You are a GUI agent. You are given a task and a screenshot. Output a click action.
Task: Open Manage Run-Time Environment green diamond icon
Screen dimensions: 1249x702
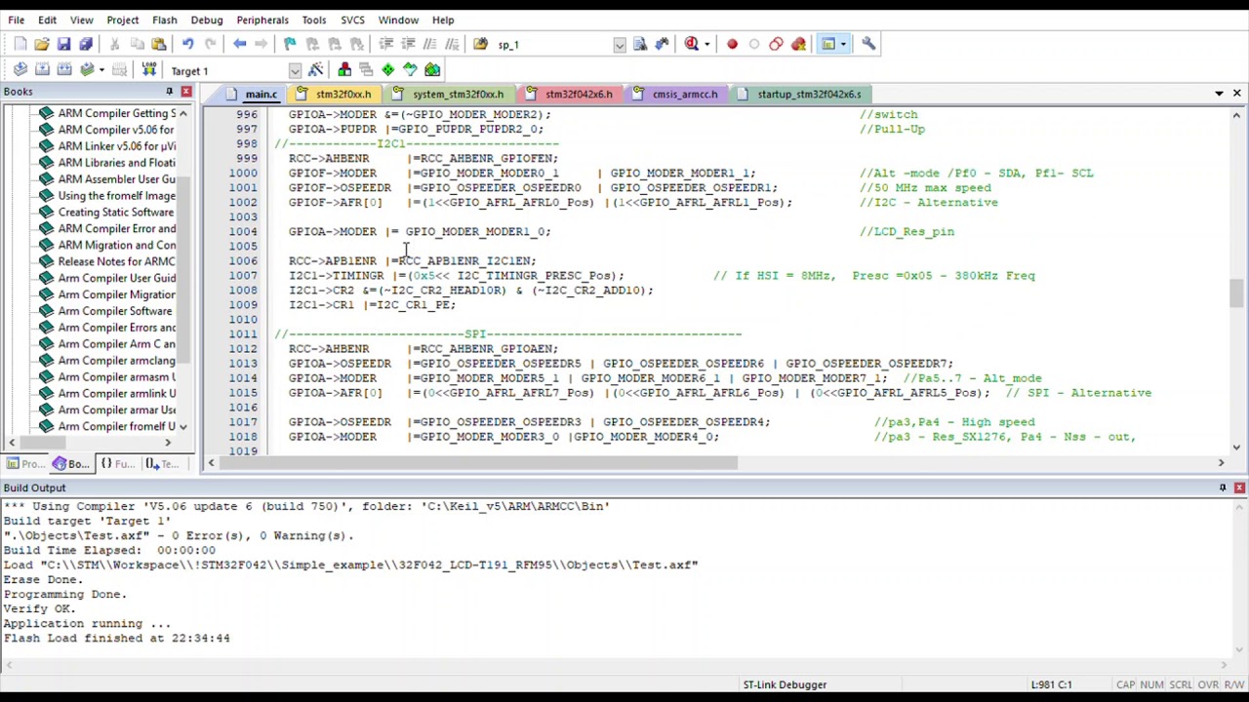pyautogui.click(x=388, y=70)
